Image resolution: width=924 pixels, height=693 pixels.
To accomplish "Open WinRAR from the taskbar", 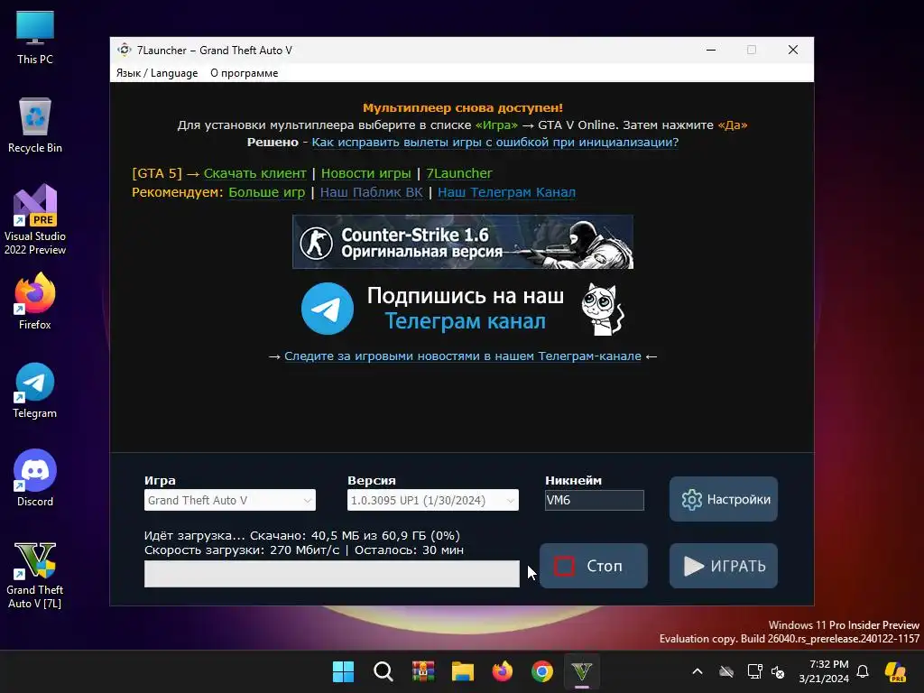I will pos(423,671).
